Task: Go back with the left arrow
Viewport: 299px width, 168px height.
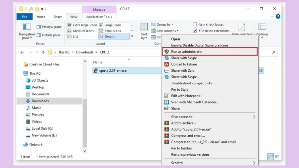Action: click(x=22, y=52)
